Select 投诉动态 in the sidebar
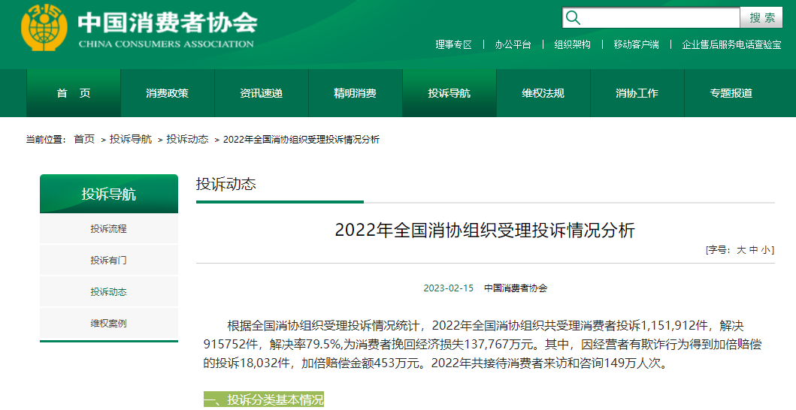 tap(109, 292)
